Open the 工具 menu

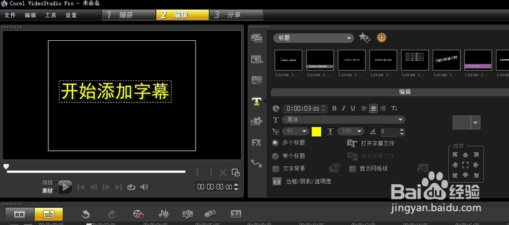click(50, 15)
